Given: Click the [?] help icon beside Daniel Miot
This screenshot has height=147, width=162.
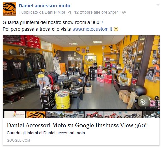Looking at the screenshot, I should 69,12.
